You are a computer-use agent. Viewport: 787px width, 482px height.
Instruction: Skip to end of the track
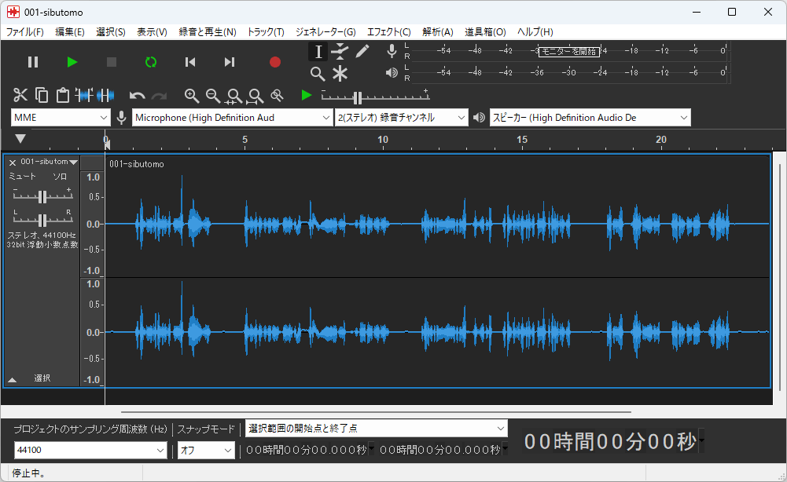(x=230, y=62)
